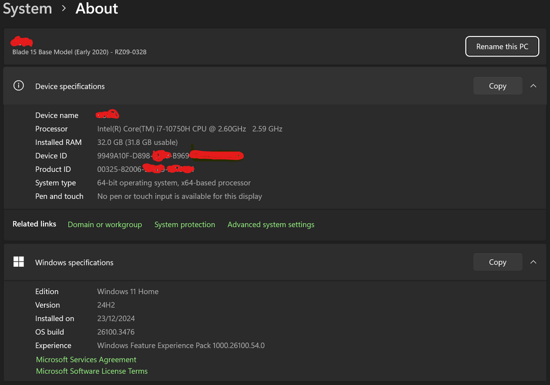Open the Domain or workgroup link
The width and height of the screenshot is (550, 385).
(105, 224)
